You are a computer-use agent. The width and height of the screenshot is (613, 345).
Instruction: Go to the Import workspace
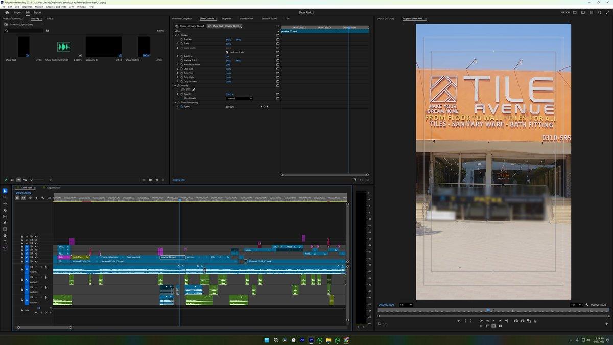click(x=18, y=12)
